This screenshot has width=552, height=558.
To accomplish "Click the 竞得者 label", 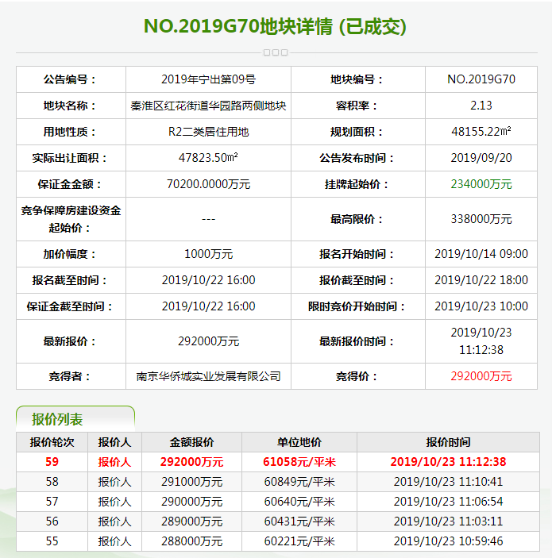I will click(x=69, y=376).
